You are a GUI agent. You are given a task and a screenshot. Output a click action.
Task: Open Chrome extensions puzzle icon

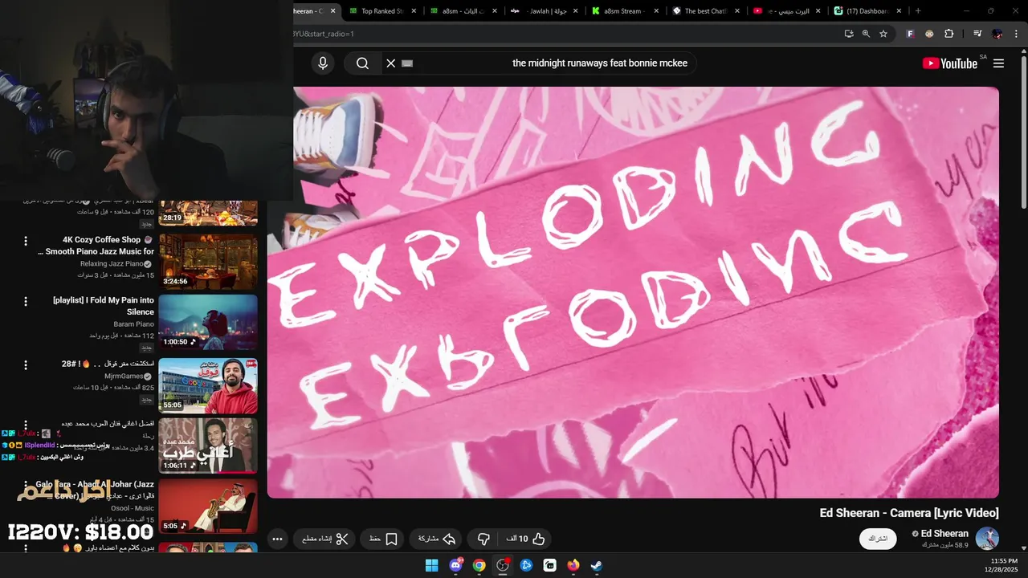point(949,34)
